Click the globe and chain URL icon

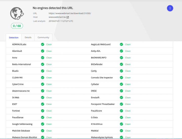pyautogui.click(x=16, y=14)
